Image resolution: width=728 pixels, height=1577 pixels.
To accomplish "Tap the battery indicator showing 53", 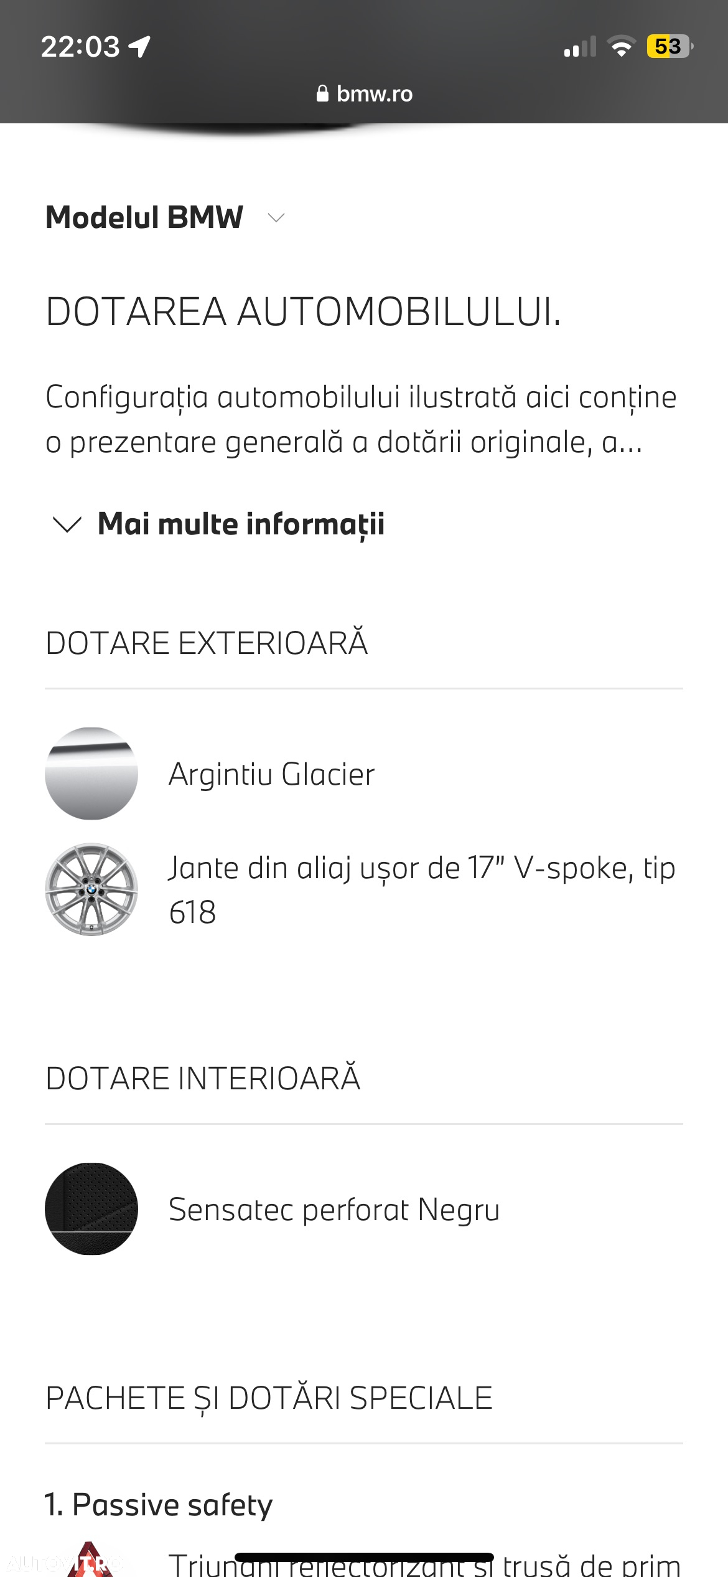I will click(670, 47).
